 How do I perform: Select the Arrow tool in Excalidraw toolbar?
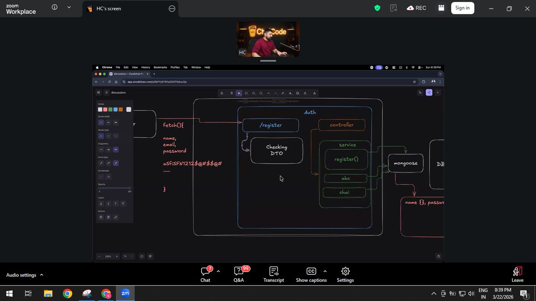[x=268, y=93]
